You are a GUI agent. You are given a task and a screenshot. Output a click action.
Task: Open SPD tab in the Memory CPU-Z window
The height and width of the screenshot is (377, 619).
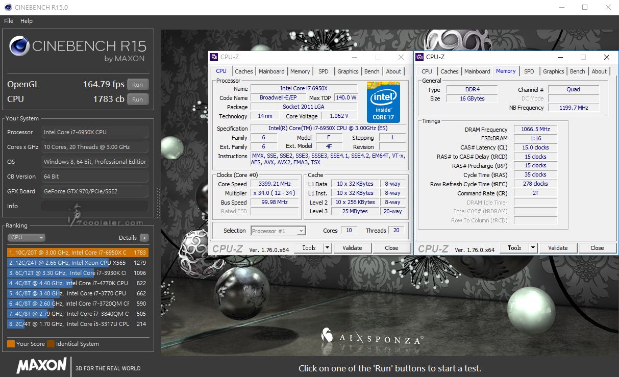(x=529, y=71)
